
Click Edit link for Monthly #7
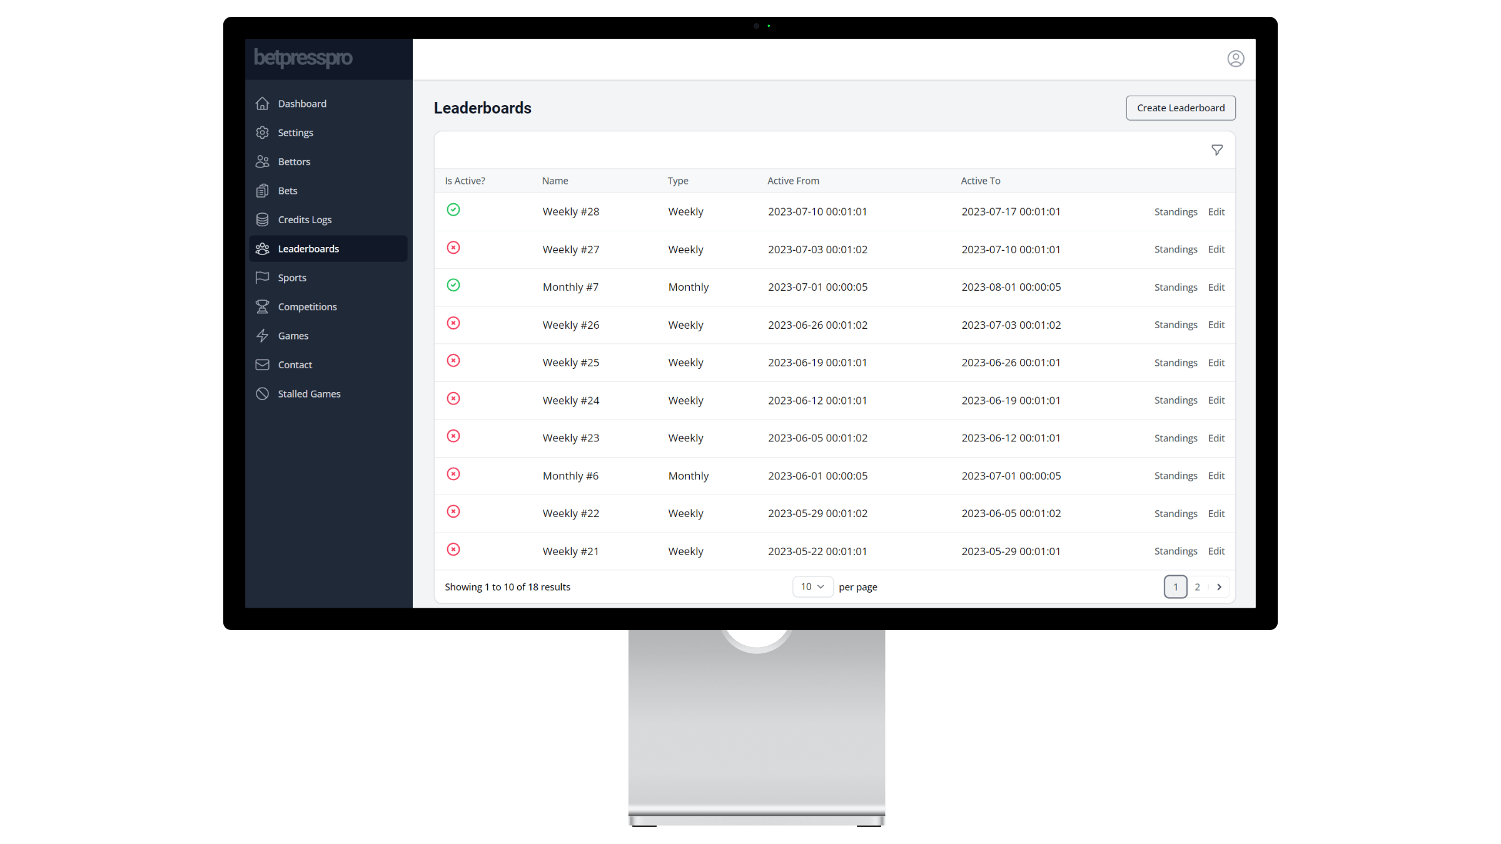point(1216,286)
